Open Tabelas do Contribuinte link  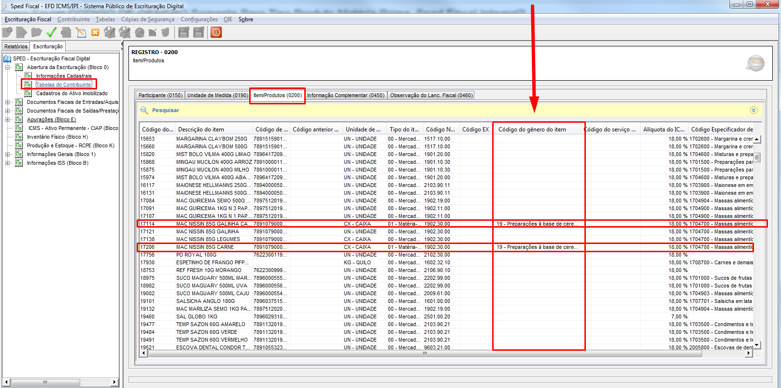(64, 85)
